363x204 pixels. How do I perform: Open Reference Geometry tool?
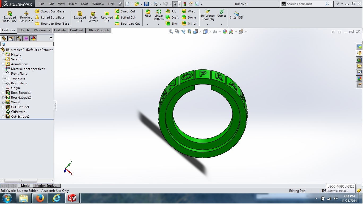[x=208, y=15]
